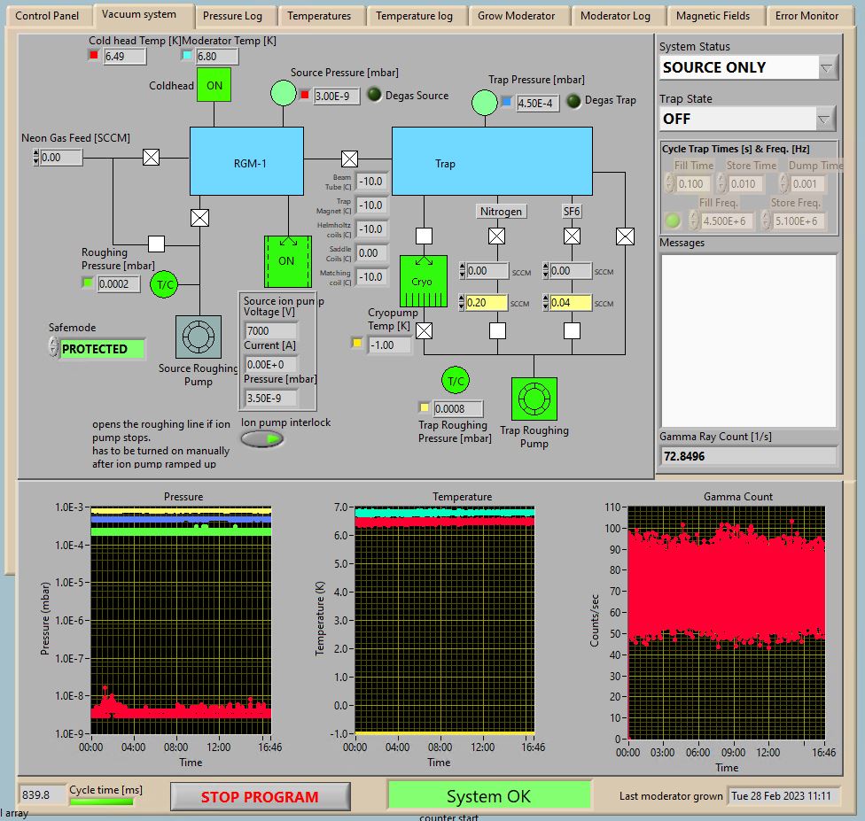Click the Nitrogen line valve icon
This screenshot has width=865, height=821.
coord(497,236)
